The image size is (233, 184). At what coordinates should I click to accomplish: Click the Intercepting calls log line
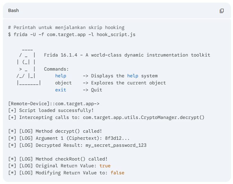click(x=106, y=117)
